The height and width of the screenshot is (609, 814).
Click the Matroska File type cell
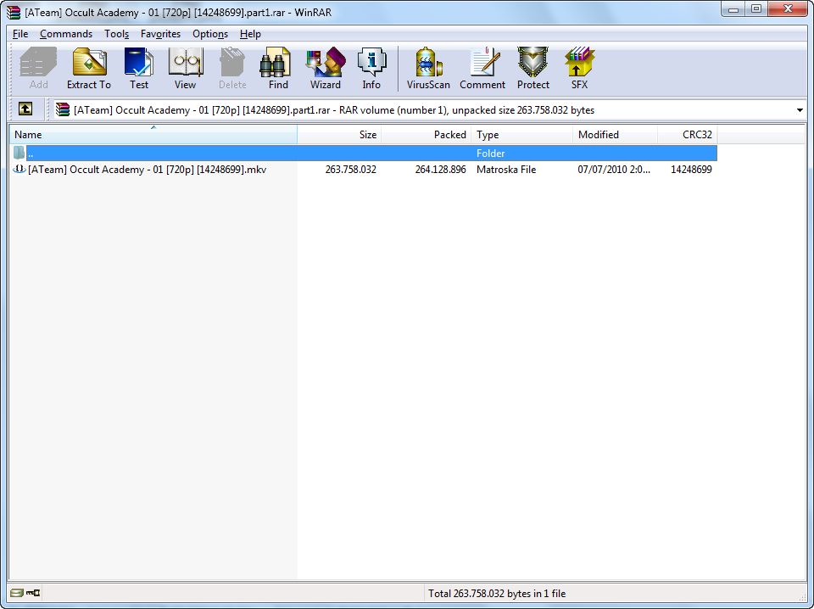tap(506, 170)
